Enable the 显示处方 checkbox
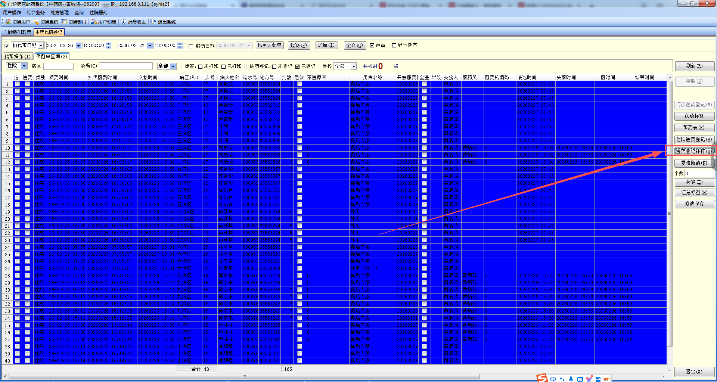This screenshot has width=717, height=382. tap(394, 45)
